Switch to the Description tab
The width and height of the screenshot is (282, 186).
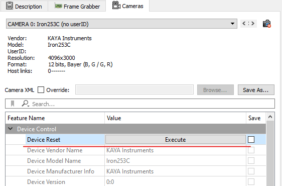coord(24,6)
